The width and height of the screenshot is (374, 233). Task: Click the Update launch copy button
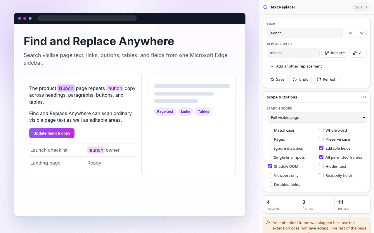(x=52, y=133)
